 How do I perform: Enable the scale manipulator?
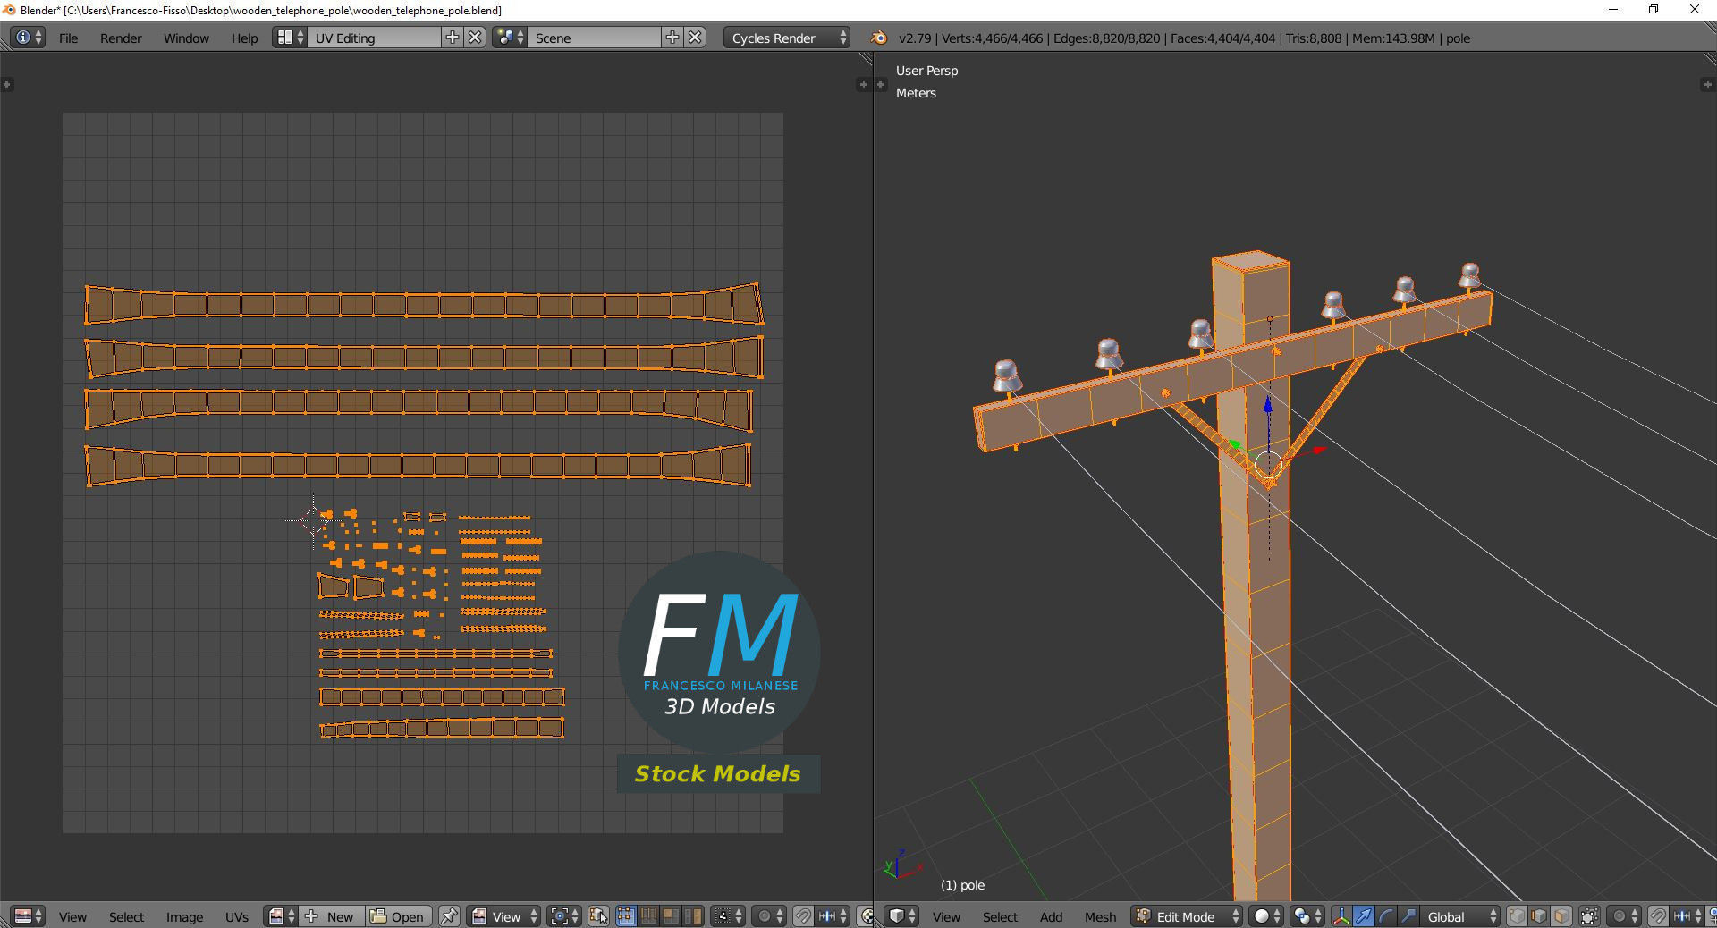1408,916
